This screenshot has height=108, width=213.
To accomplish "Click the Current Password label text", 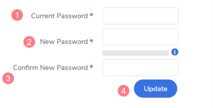I will pyautogui.click(x=59, y=16).
